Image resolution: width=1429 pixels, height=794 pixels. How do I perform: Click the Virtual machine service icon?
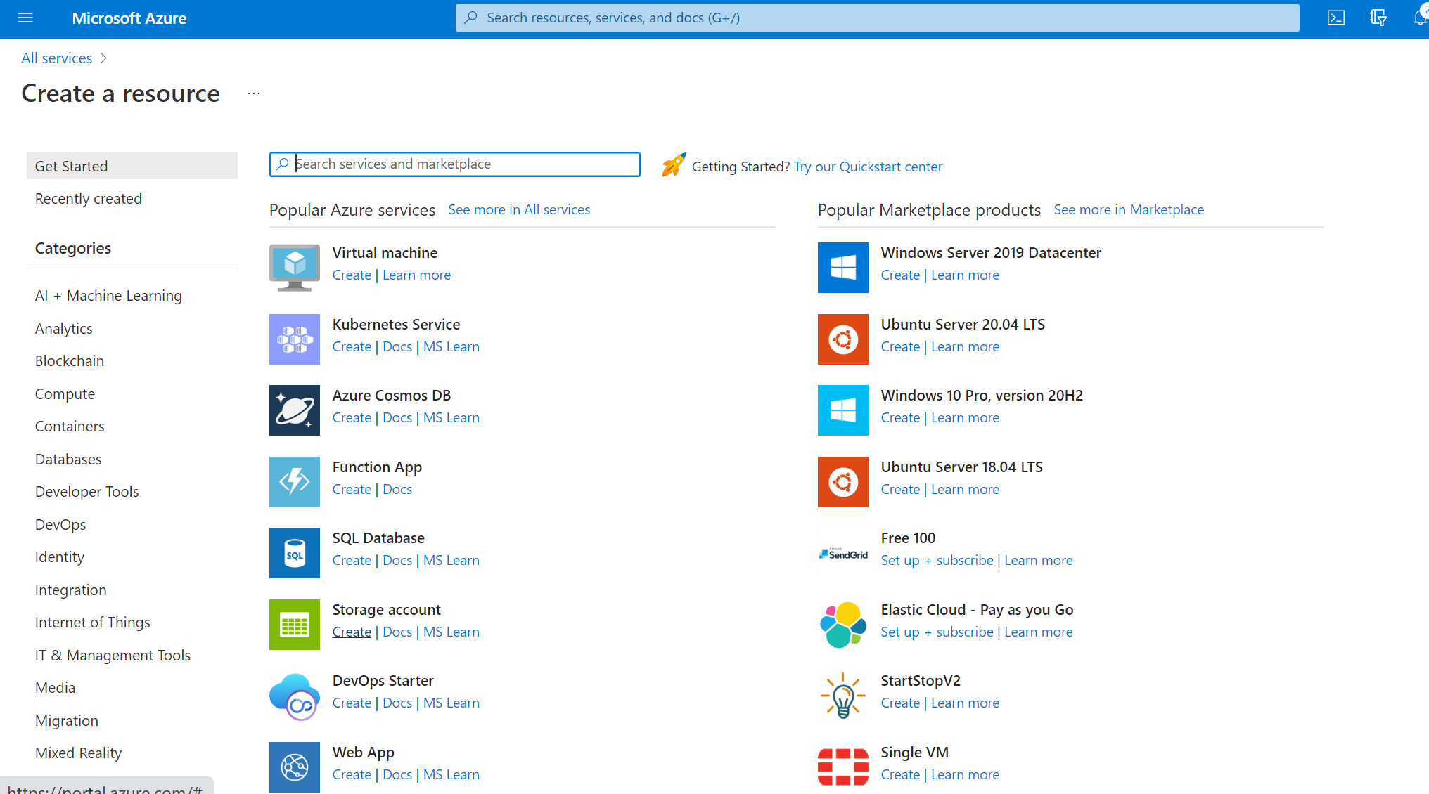click(294, 267)
